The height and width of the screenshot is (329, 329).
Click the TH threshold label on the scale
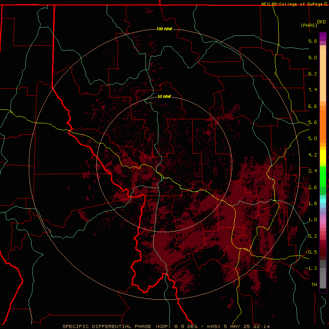314,285
